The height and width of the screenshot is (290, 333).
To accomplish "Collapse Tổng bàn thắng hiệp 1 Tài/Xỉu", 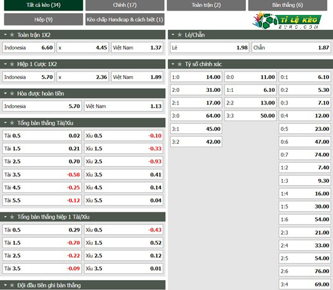I will [x=6, y=217].
